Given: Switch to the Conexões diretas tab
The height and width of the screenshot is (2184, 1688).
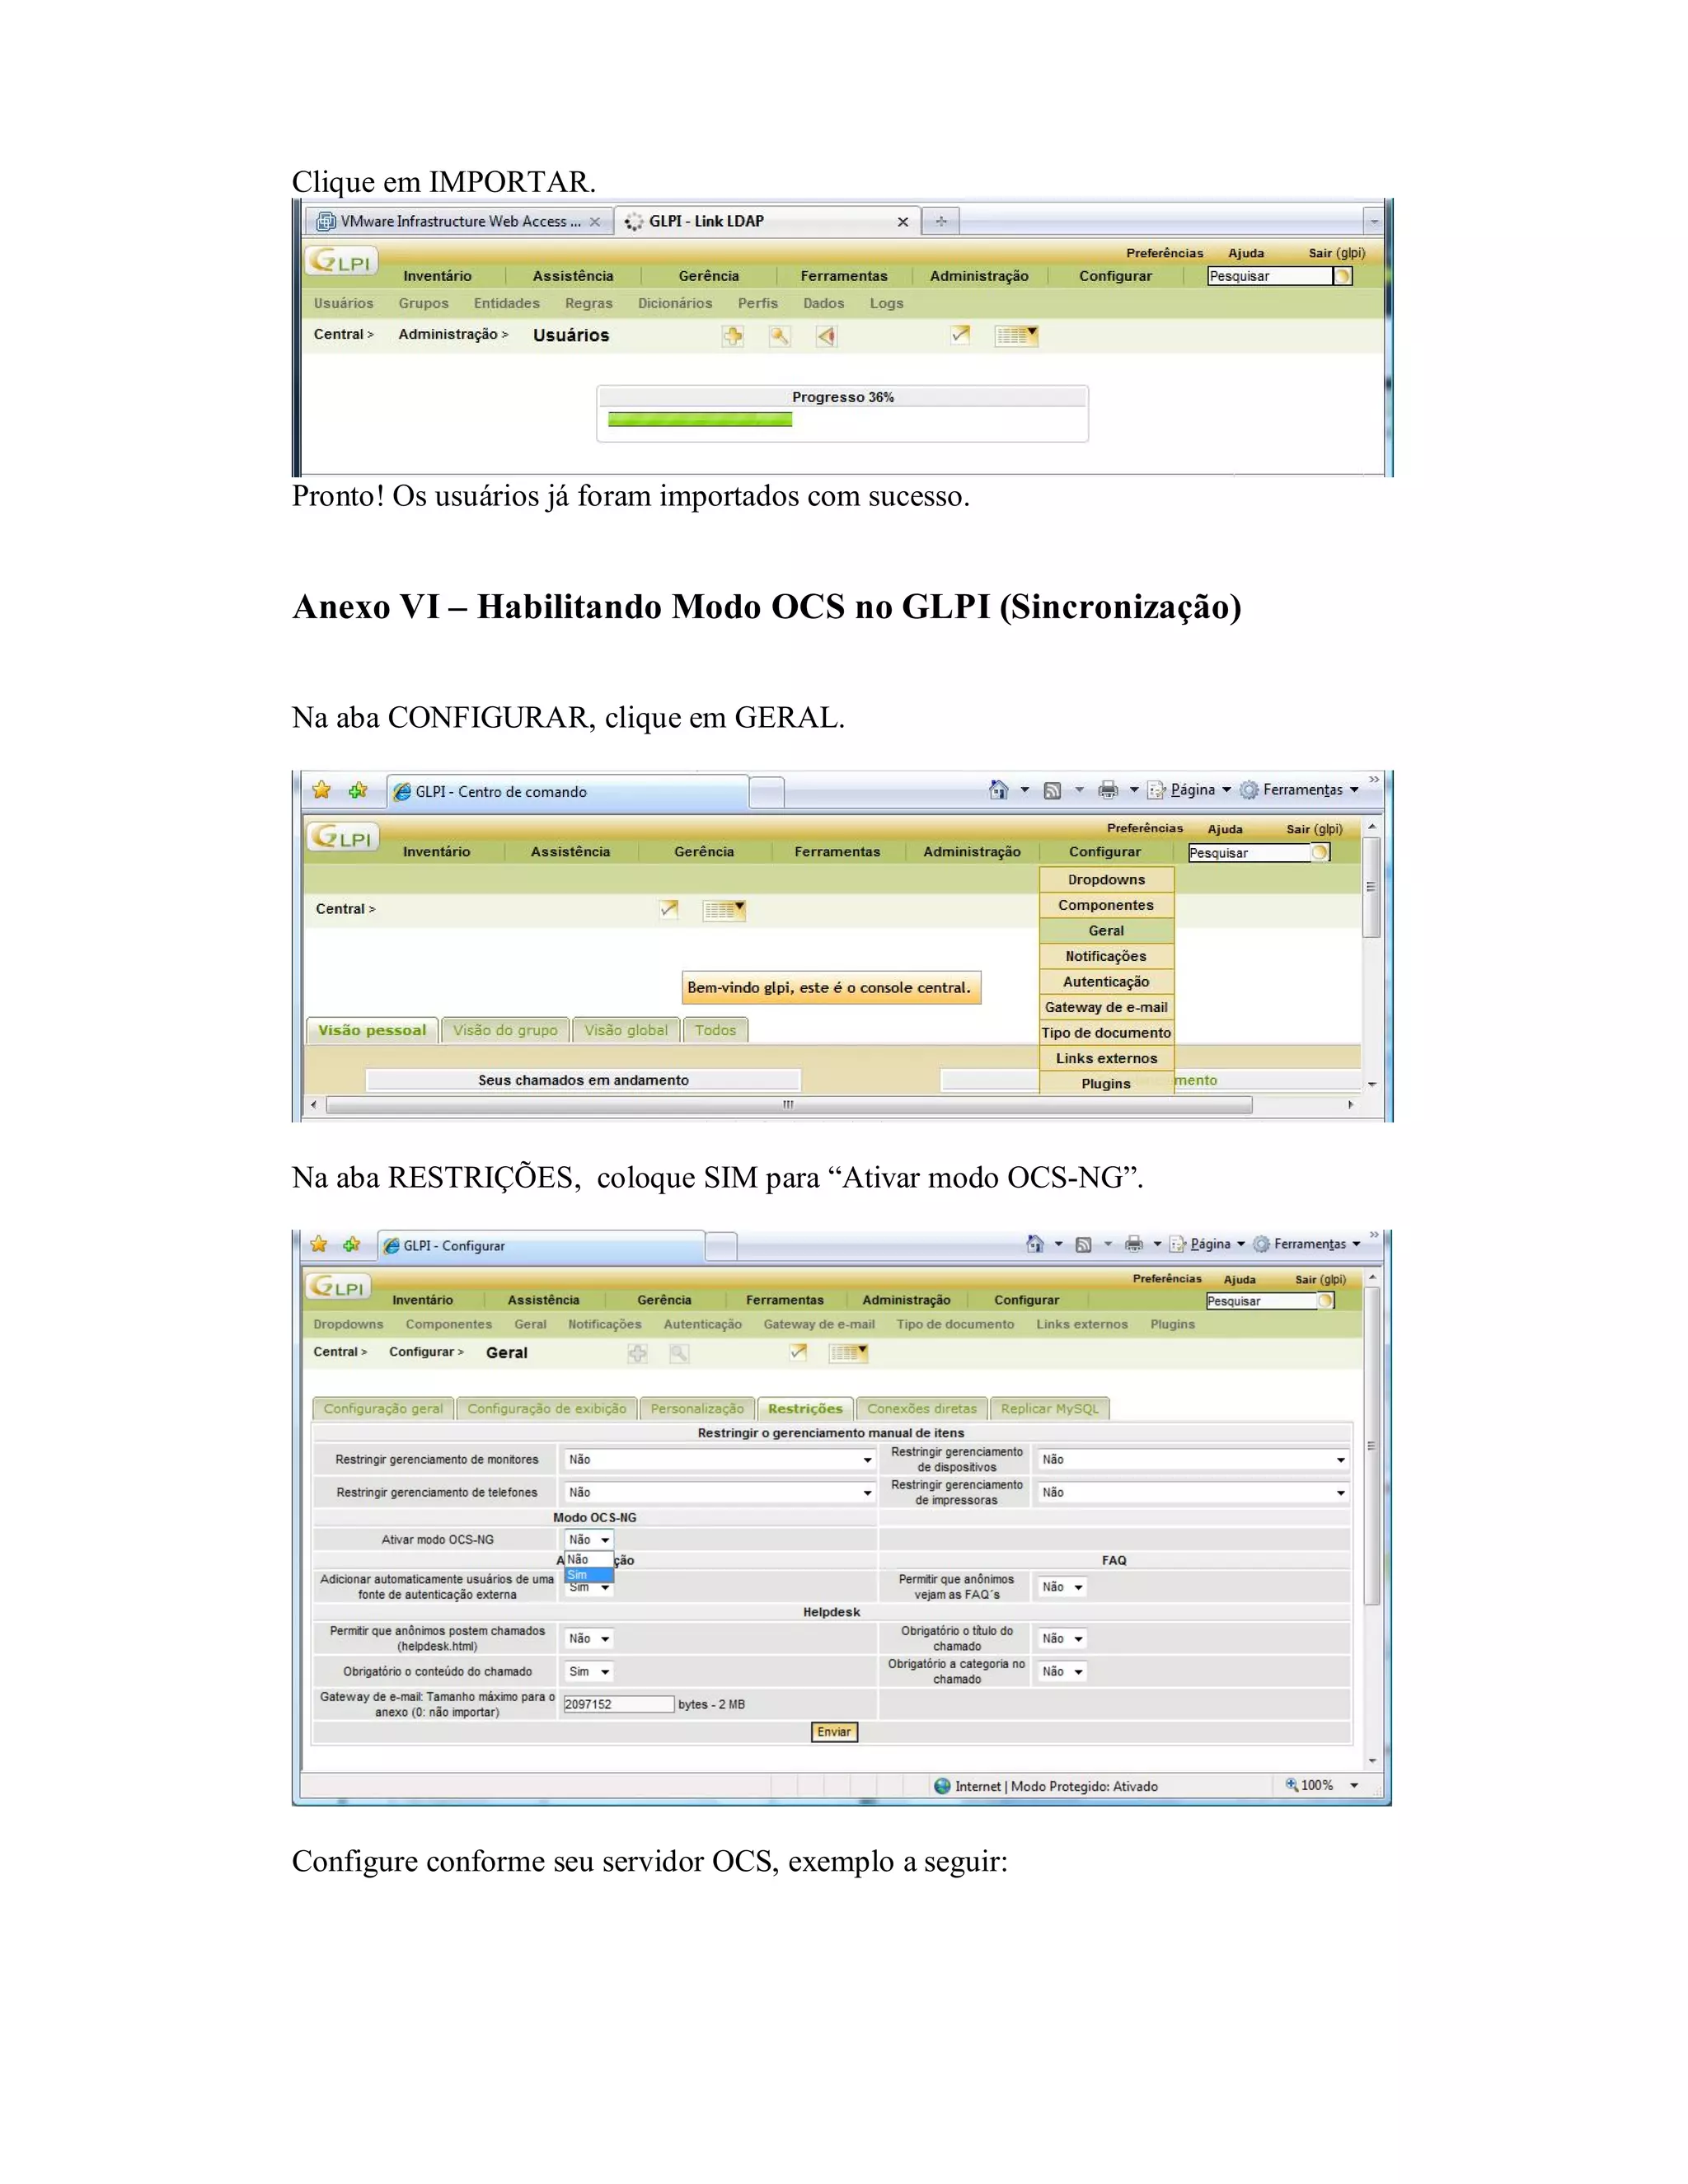Looking at the screenshot, I should tap(922, 1408).
